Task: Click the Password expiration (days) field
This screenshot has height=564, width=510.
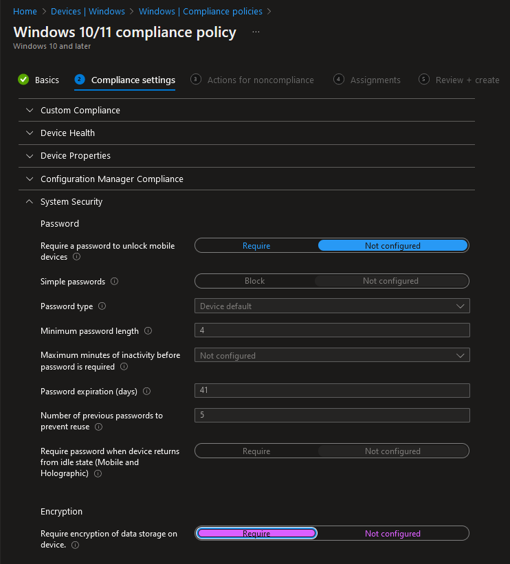Action: pyautogui.click(x=332, y=390)
